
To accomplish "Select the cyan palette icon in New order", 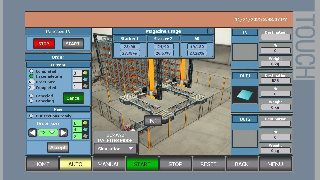I will [85, 130].
